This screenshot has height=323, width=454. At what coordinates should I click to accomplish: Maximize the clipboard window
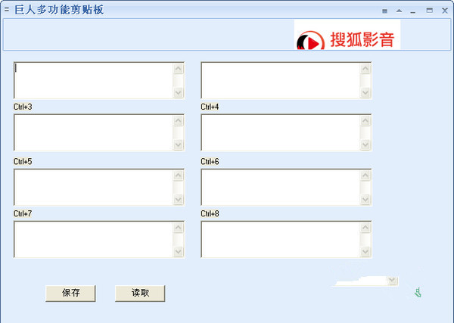pos(429,11)
